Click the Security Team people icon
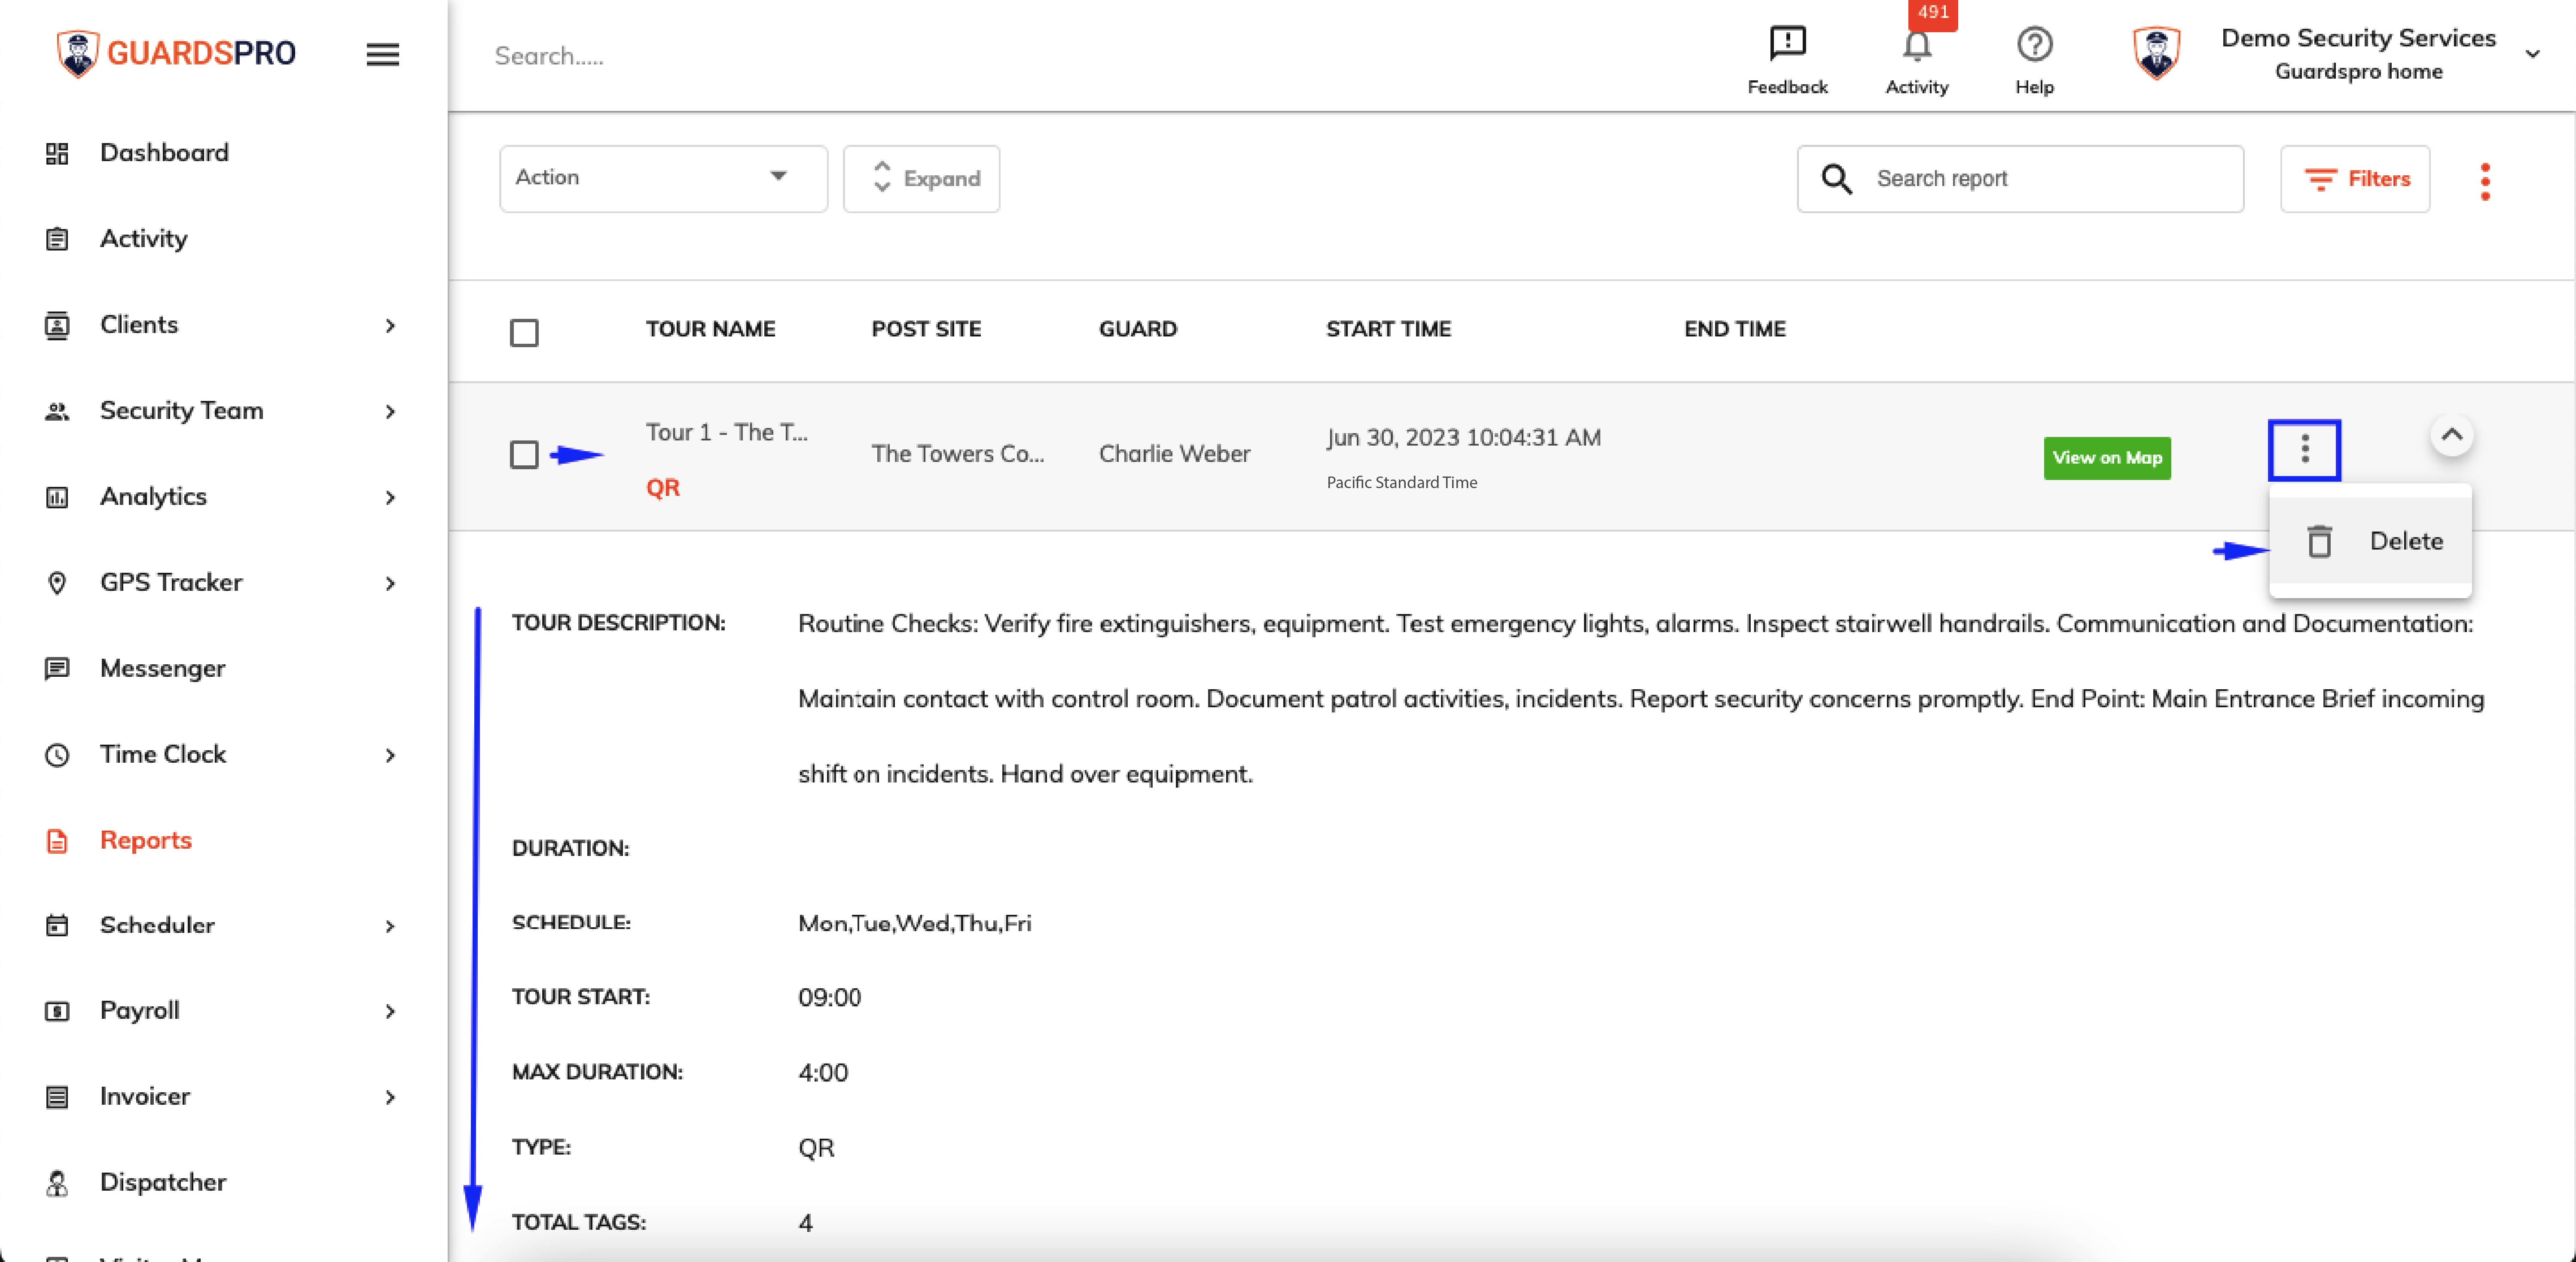 (x=57, y=411)
